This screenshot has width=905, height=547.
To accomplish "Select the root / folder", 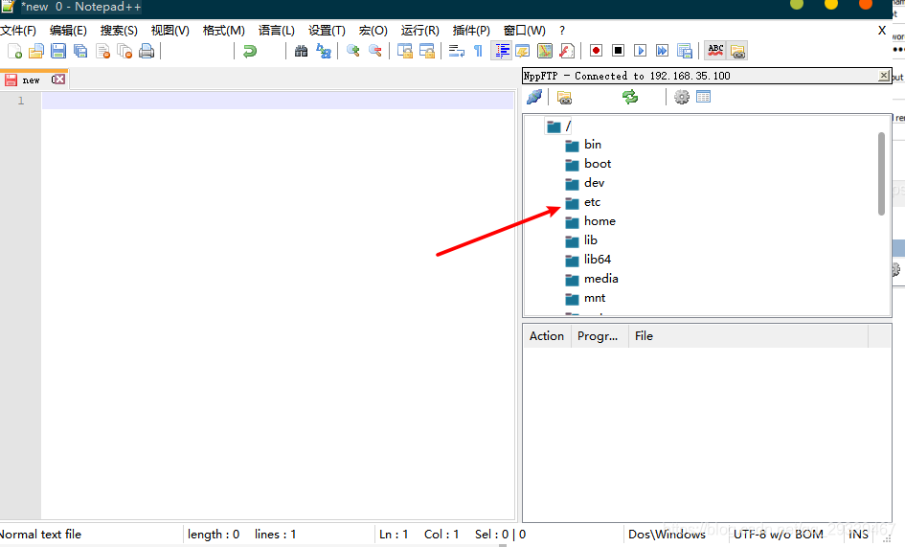I will click(x=560, y=125).
